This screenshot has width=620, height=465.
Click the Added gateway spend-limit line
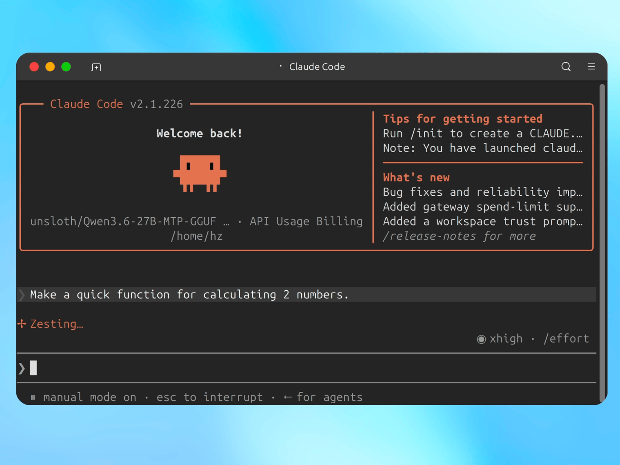coord(483,207)
